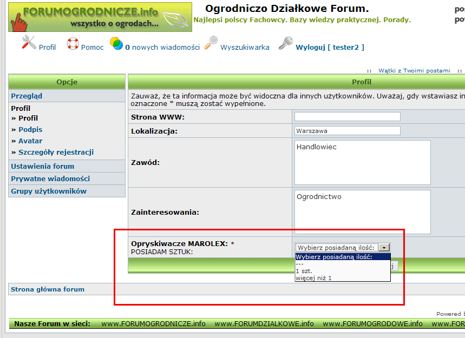Viewport: 465px width, 338px height.
Task: Open Strona główna forum link
Action: [48, 289]
